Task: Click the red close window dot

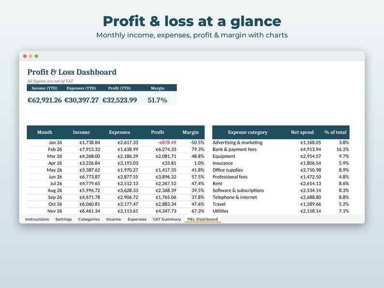Action: [x=25, y=56]
